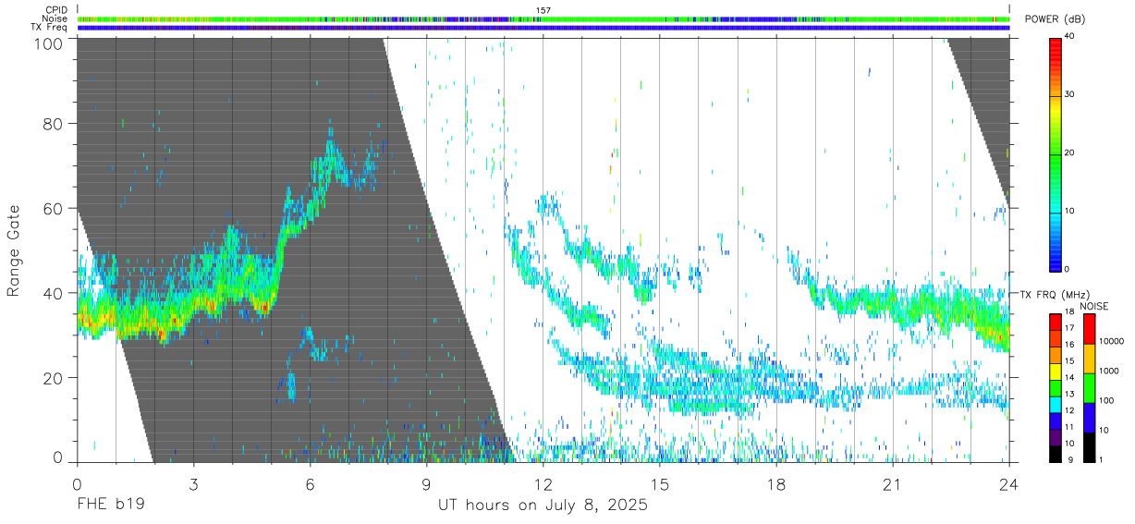Click the Range Gate tick '20'
This screenshot has height=524, width=1135.
click(x=55, y=378)
